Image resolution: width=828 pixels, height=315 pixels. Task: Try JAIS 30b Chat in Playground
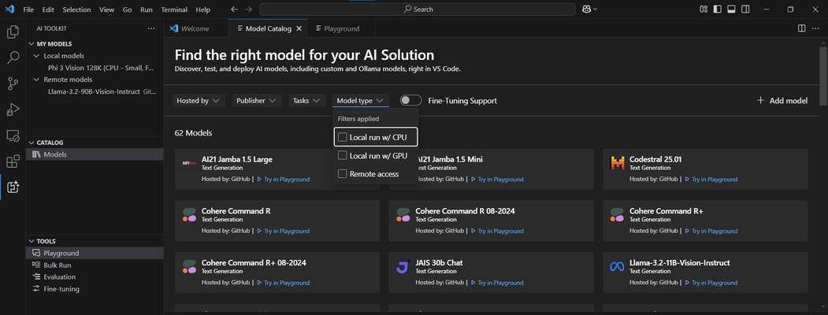pos(497,283)
